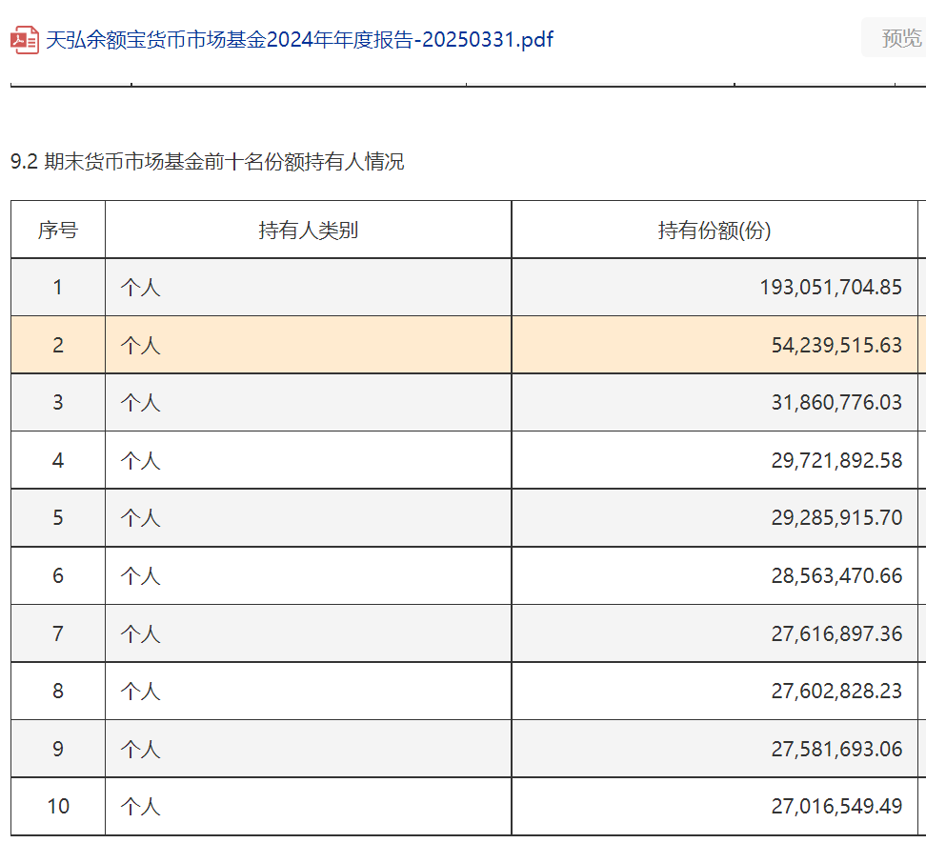Select the value 27,616,897.36
Screen dimensions: 926x843
(836, 633)
